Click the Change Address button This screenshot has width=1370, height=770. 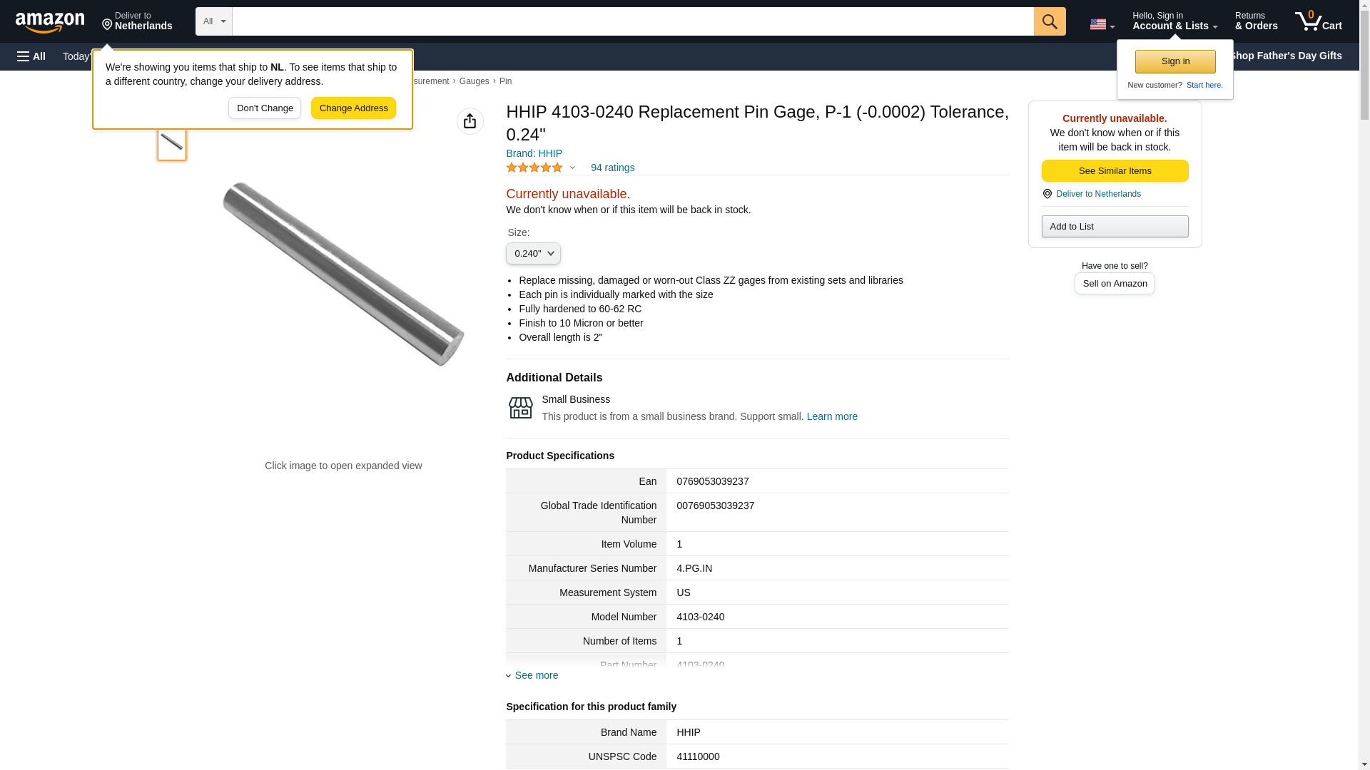(x=353, y=108)
